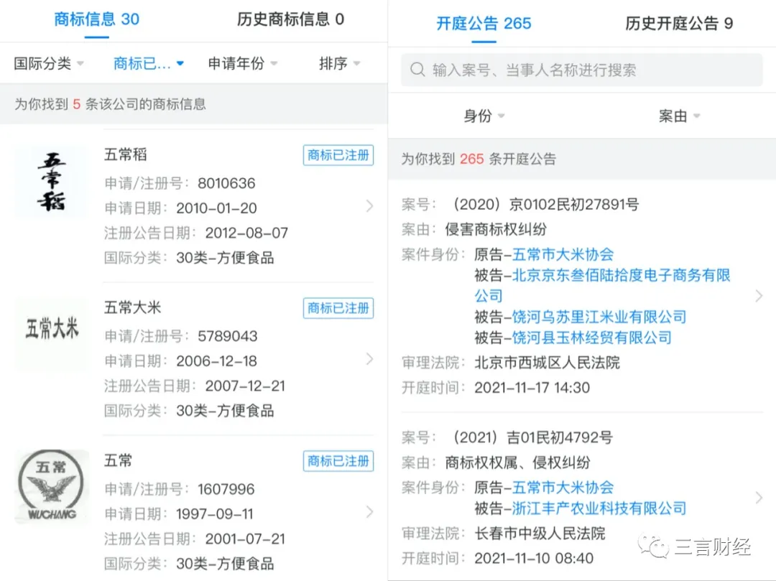The height and width of the screenshot is (581, 776).
Task: Expand 商标已… status filter dropdown
Action: 149,63
